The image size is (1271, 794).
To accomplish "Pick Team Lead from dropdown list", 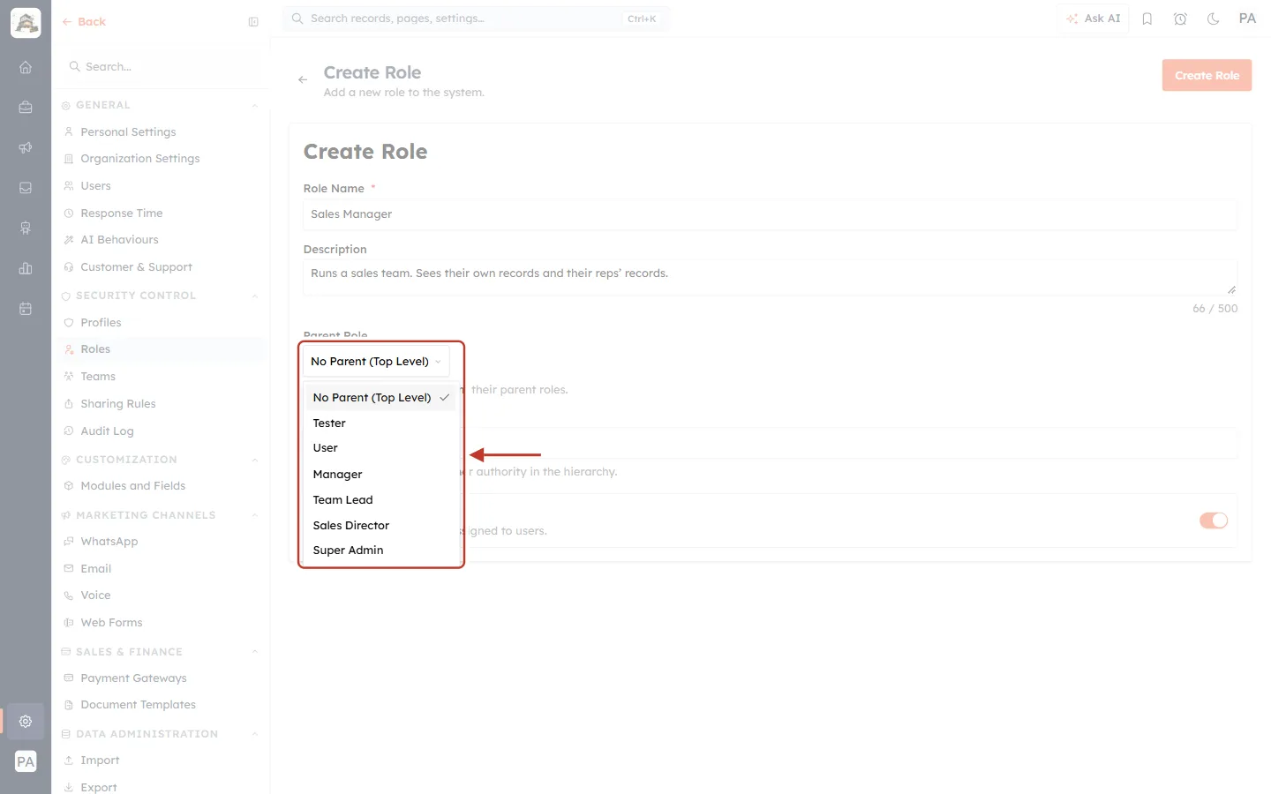I will click(380, 500).
